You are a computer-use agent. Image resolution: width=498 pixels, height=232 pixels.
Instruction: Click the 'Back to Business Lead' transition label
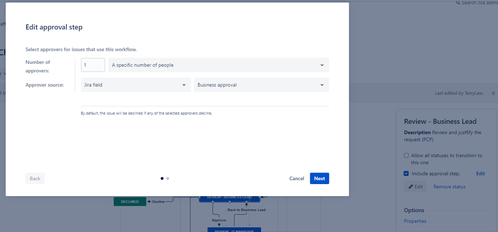pyautogui.click(x=247, y=210)
